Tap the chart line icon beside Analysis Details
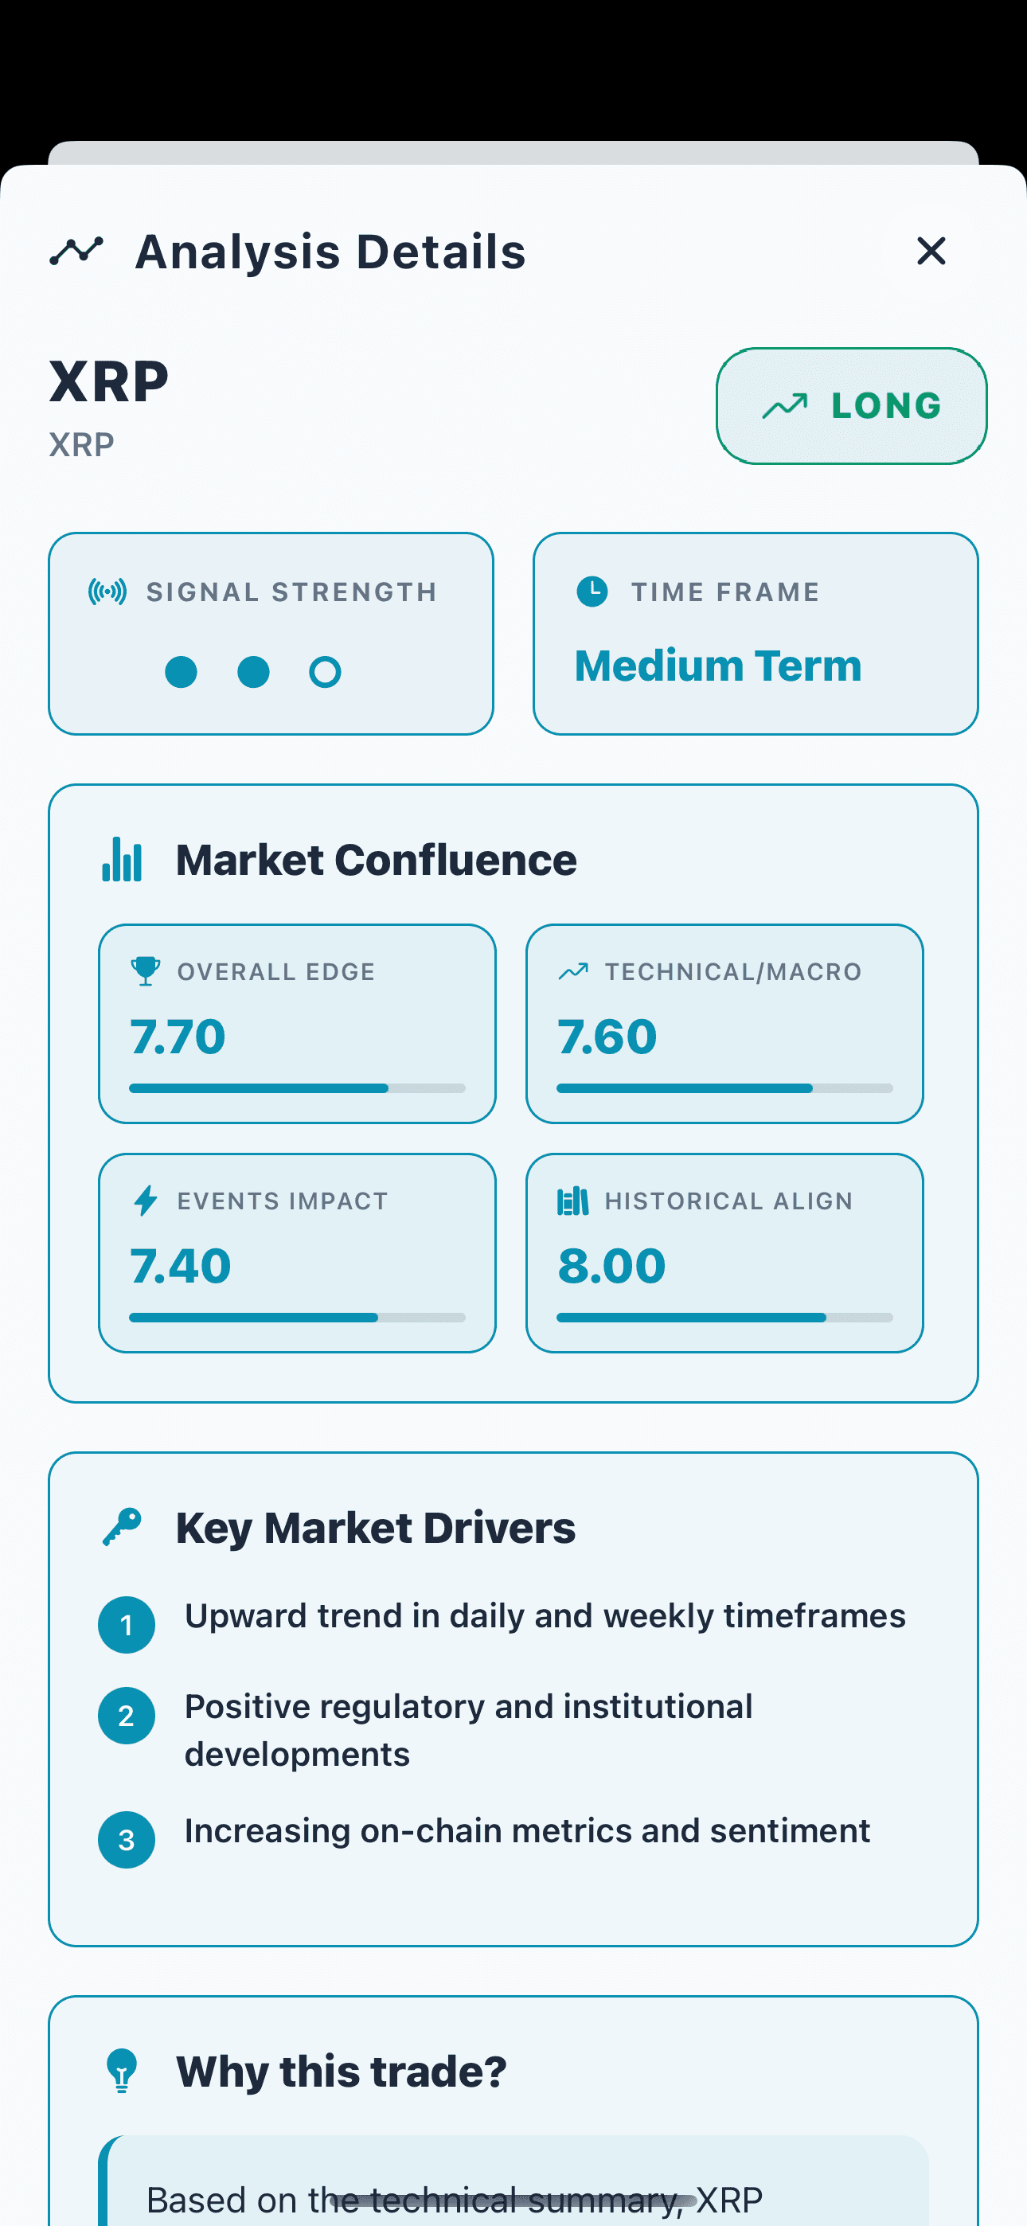The width and height of the screenshot is (1027, 2226). pyautogui.click(x=76, y=252)
